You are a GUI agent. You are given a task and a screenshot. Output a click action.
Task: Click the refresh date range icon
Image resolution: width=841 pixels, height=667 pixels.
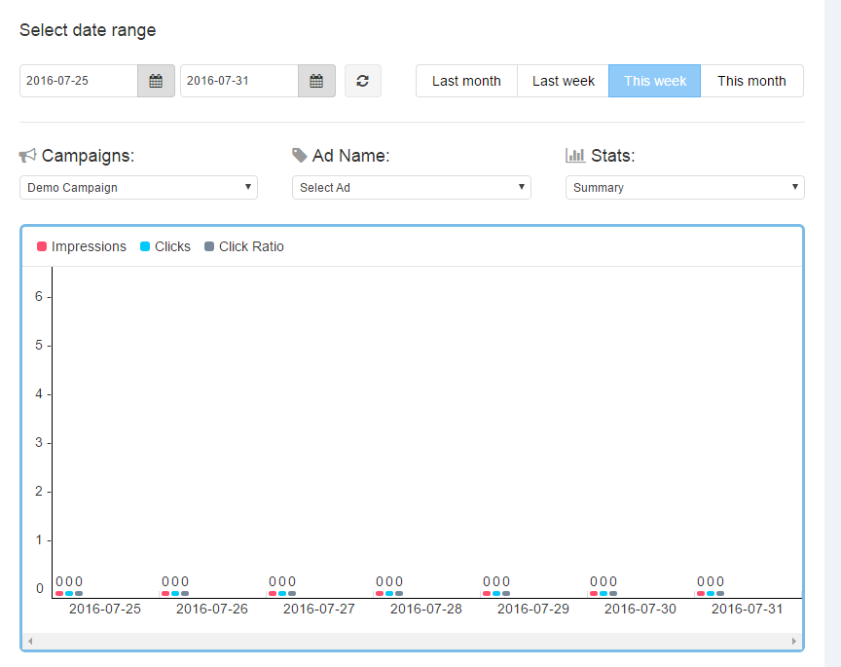point(363,81)
